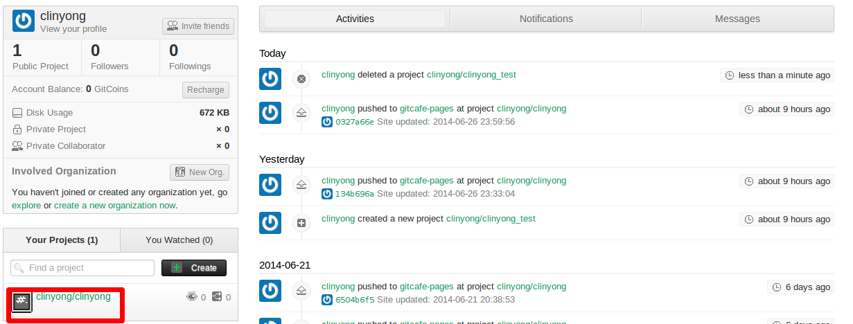Open commit 0327a66e

pos(355,122)
